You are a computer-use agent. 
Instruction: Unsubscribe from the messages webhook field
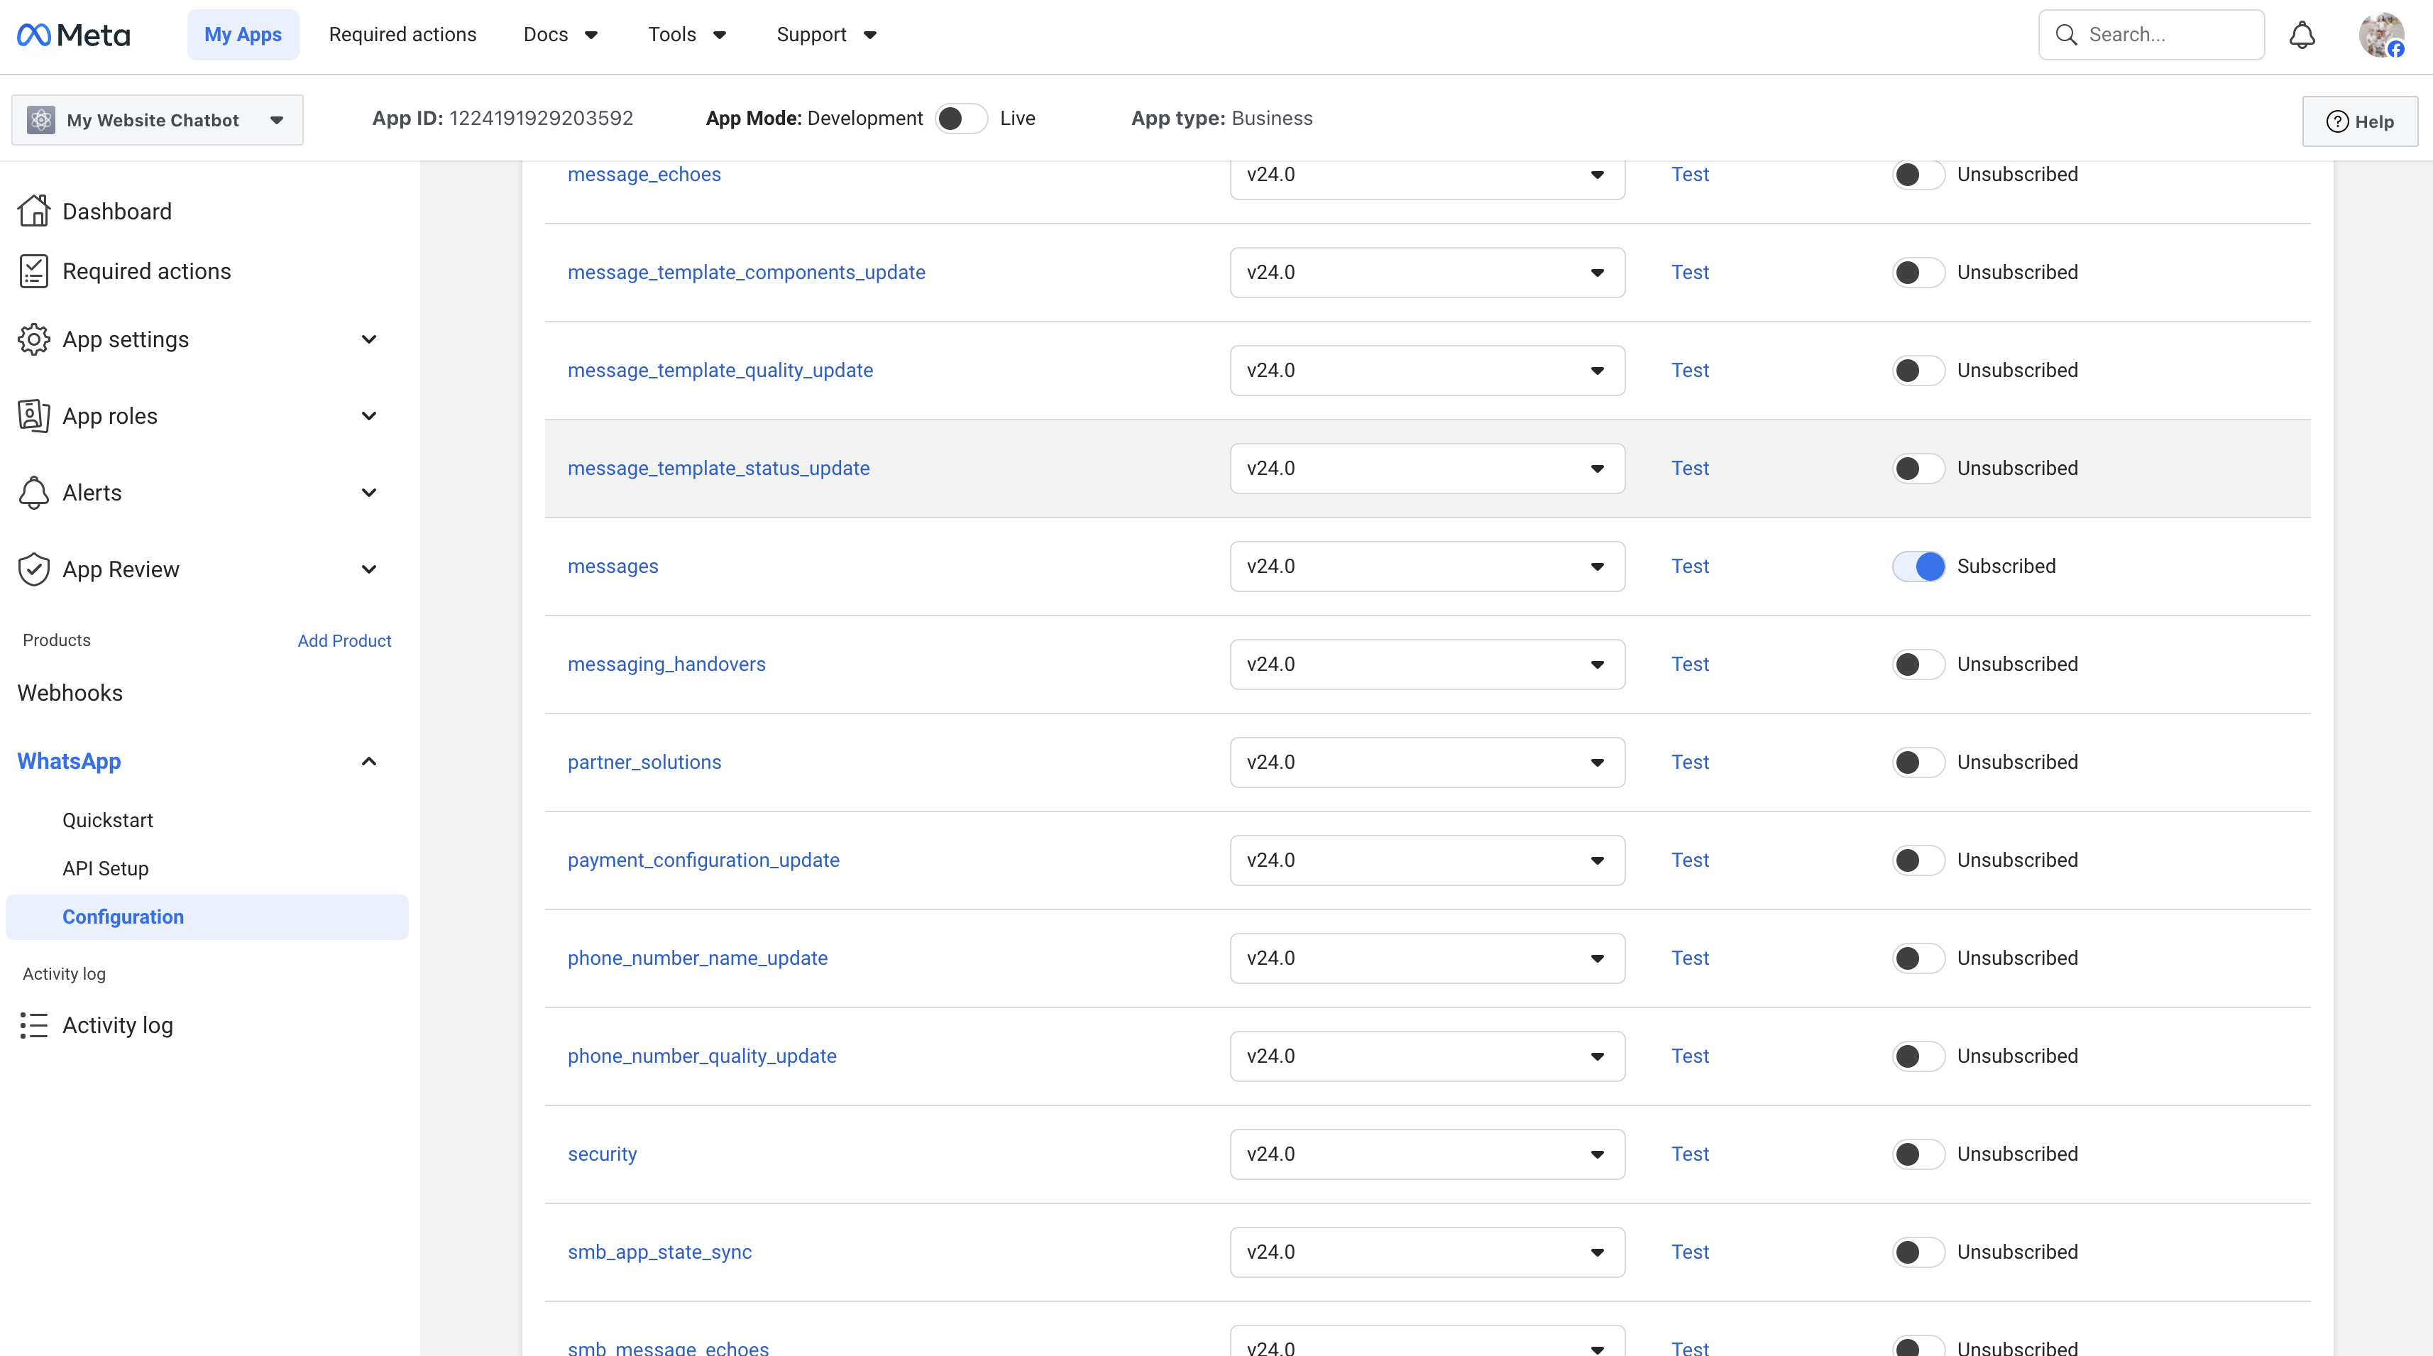pos(1918,566)
